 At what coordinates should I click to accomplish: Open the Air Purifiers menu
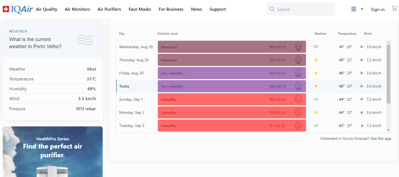point(109,9)
